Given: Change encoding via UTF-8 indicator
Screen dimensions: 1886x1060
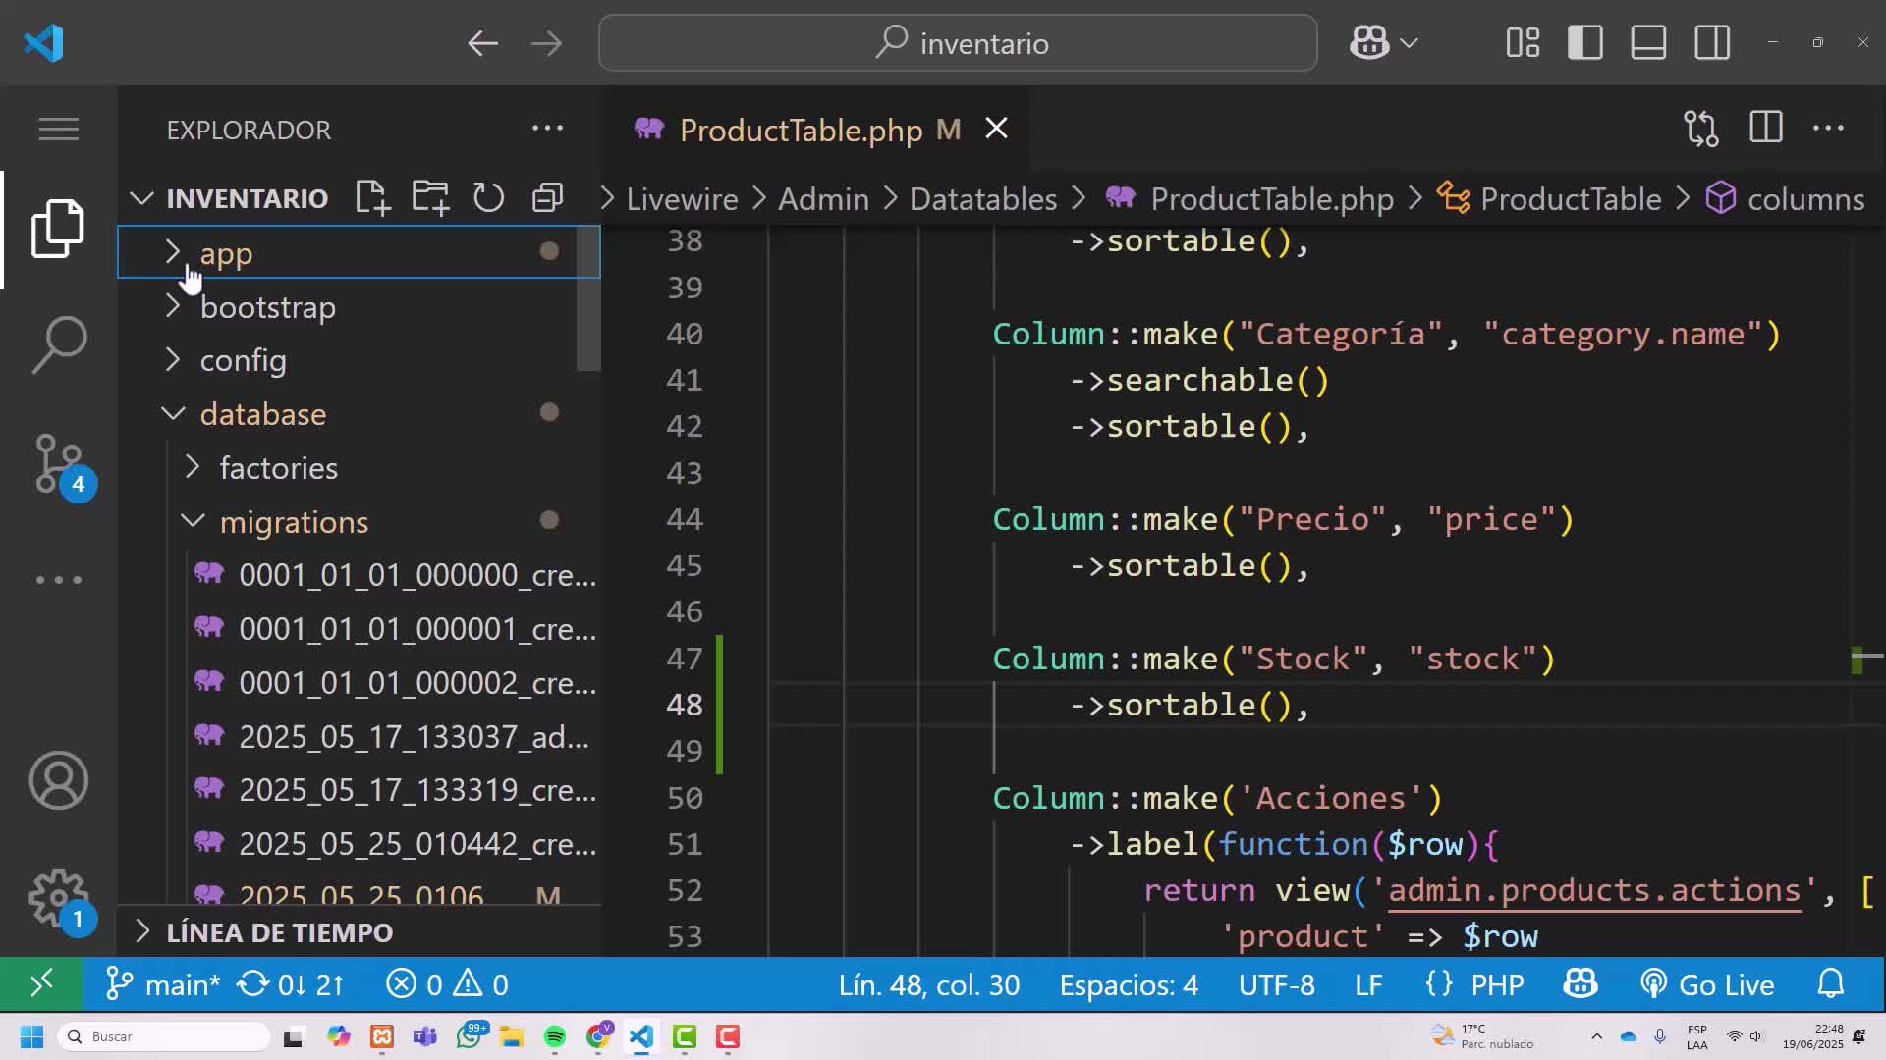Looking at the screenshot, I should (1276, 984).
